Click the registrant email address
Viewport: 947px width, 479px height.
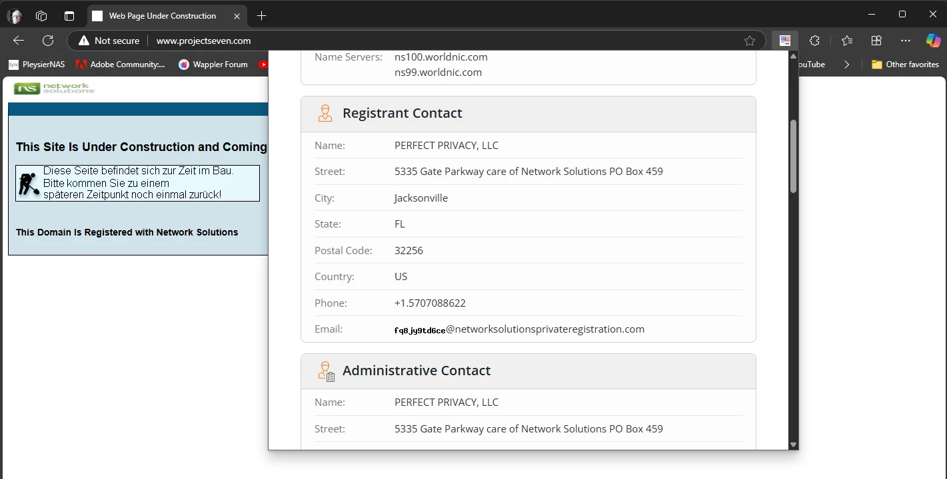[x=519, y=329]
